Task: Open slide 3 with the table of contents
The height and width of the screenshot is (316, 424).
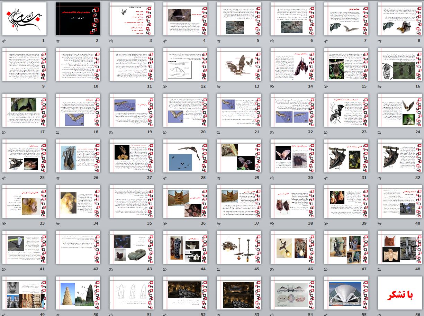Action: point(132,19)
